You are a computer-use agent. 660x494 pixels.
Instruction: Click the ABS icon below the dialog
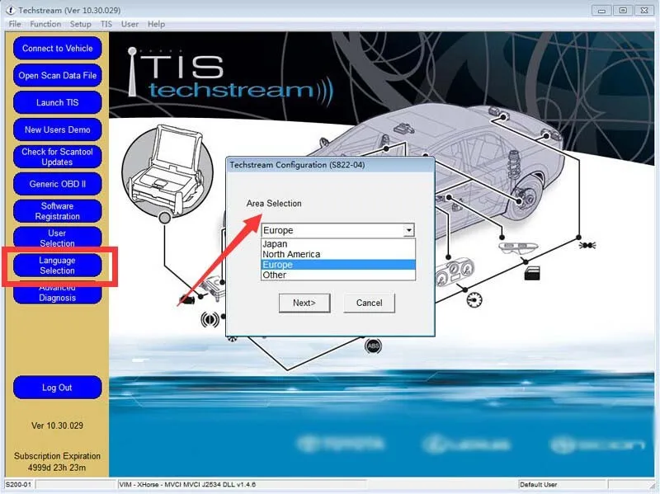373,346
